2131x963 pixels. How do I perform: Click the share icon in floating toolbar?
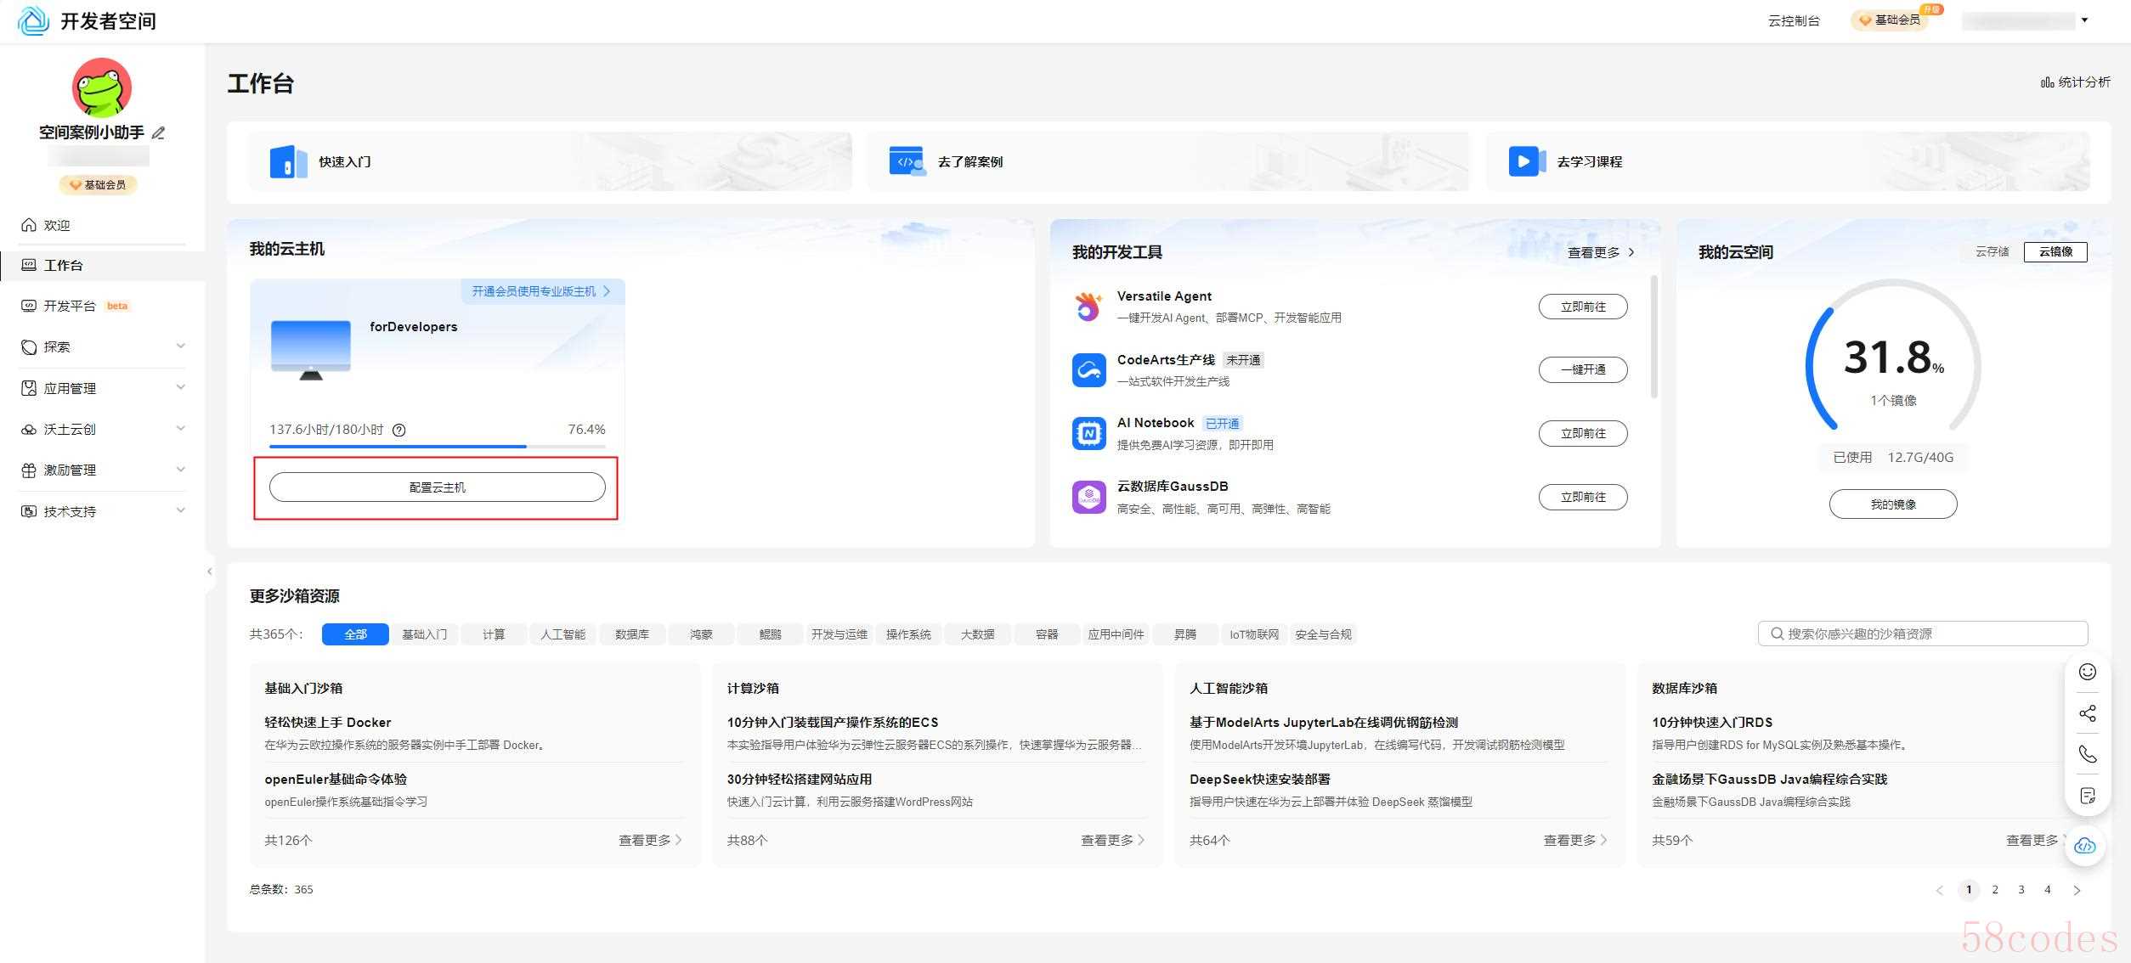coord(2087,712)
